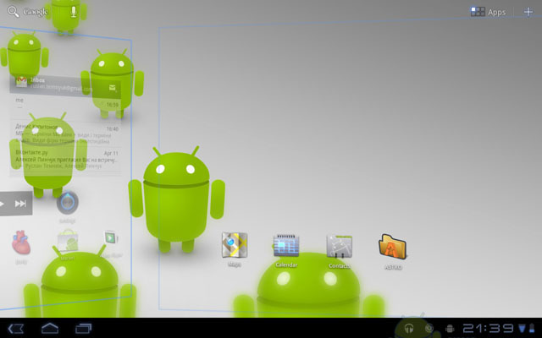
Task: Open the 21:39 clock status panel
Action: [488, 329]
